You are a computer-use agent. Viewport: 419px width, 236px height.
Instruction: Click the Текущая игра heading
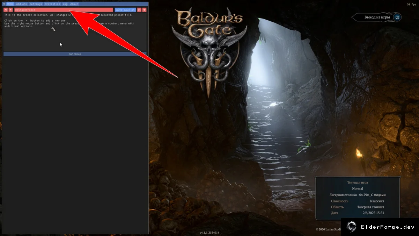click(x=358, y=182)
